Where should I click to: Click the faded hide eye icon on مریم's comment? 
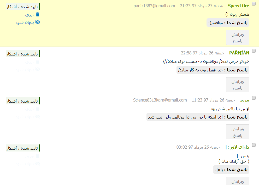pyautogui.click(x=38, y=117)
